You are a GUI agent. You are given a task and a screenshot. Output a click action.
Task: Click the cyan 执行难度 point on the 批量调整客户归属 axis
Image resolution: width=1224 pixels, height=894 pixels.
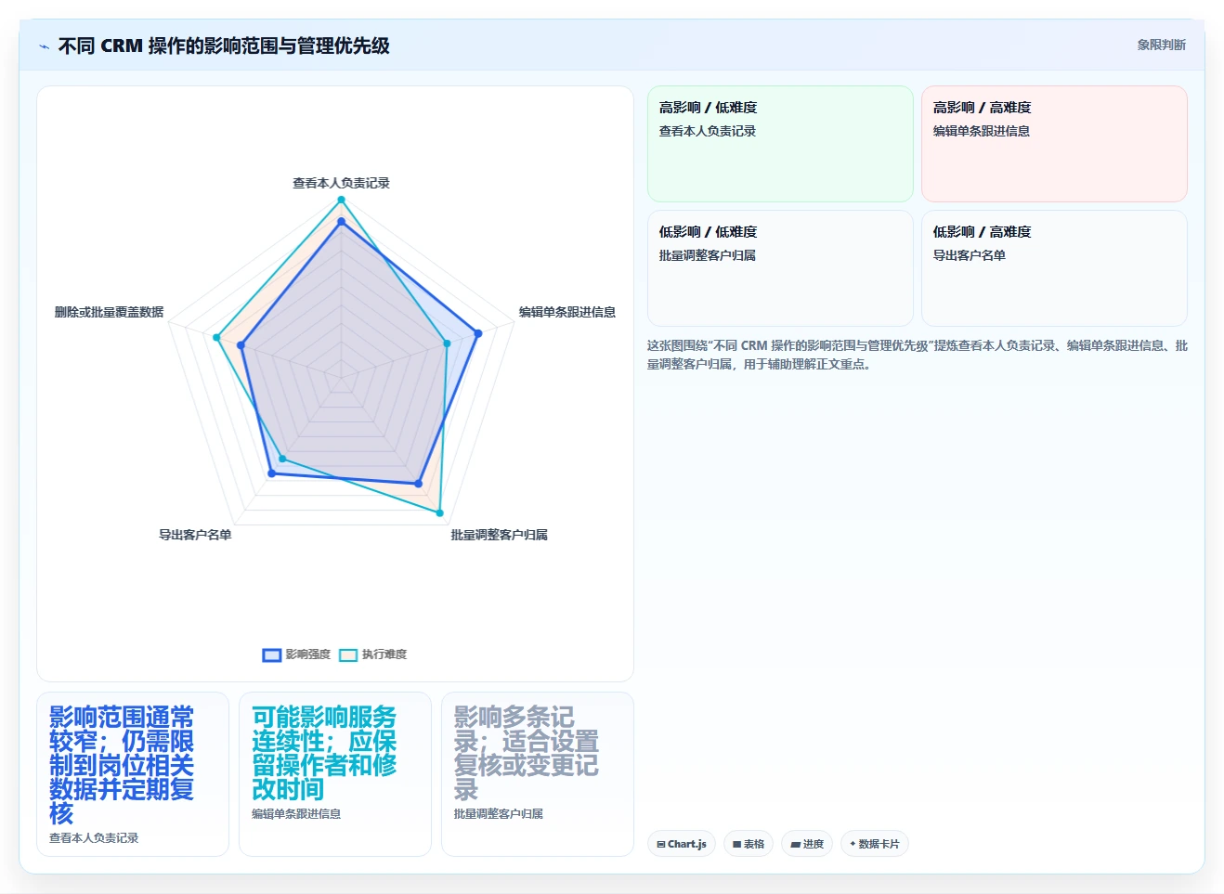440,512
